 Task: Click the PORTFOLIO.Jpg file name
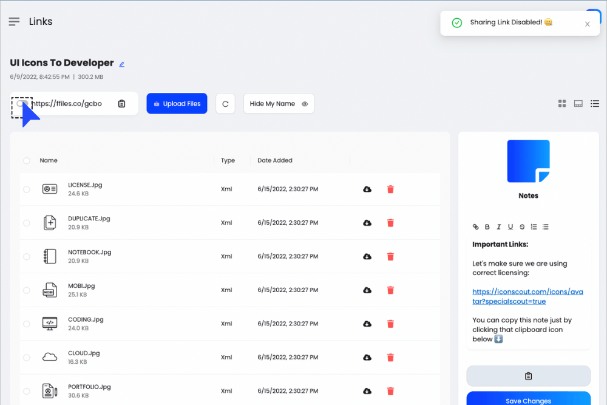[x=89, y=387]
